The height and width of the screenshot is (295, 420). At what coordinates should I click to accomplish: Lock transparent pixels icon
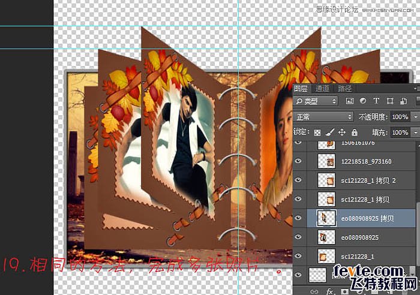[317, 133]
